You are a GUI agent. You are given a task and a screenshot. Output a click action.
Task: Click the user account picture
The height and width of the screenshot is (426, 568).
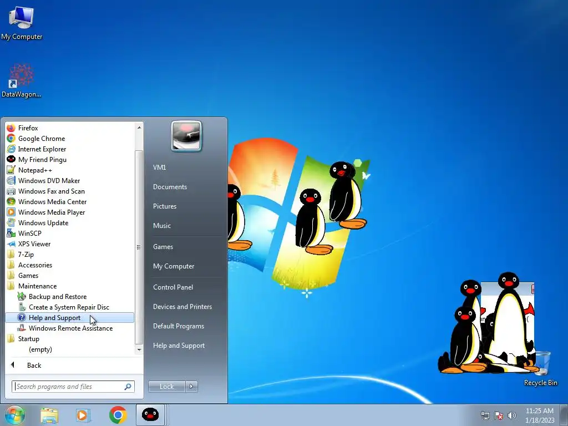pos(186,136)
